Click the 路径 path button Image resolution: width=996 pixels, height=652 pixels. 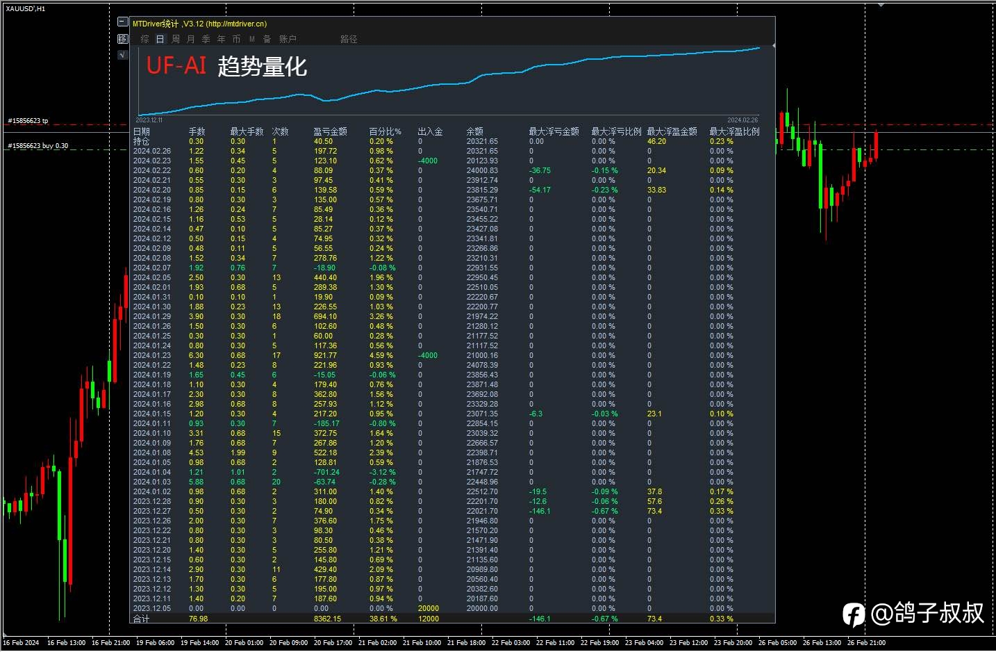[x=349, y=40]
